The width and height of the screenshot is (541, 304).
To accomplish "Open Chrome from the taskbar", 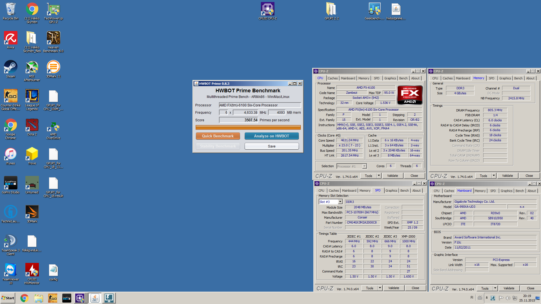I will point(25,298).
